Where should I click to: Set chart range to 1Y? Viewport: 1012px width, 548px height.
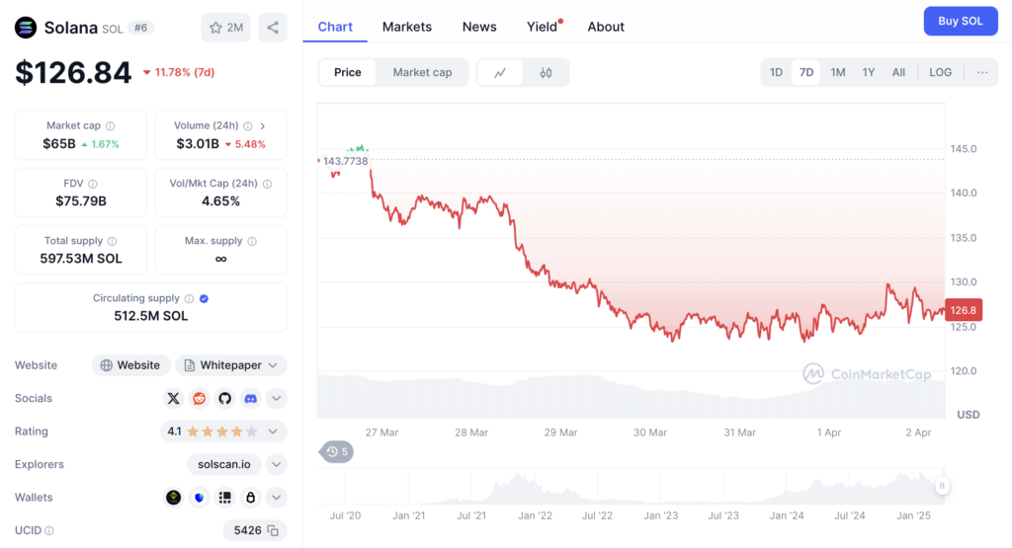[x=869, y=72]
